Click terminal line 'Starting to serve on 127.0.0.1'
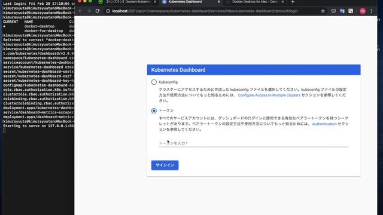This screenshot has width=383, height=215. tap(38, 126)
